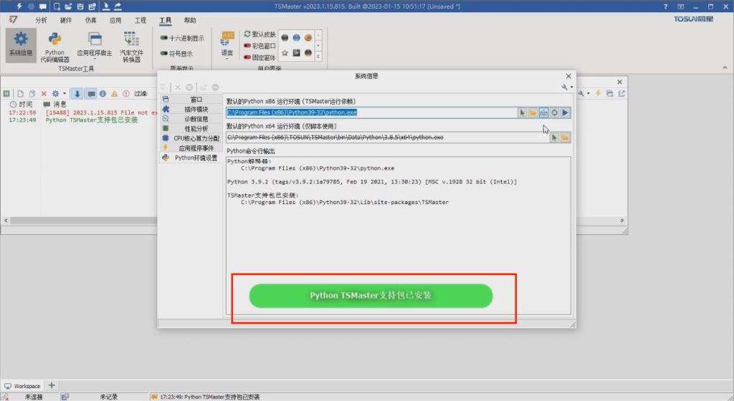Click the run arrow icon beside x86 path
The image size is (734, 401).
(x=566, y=112)
